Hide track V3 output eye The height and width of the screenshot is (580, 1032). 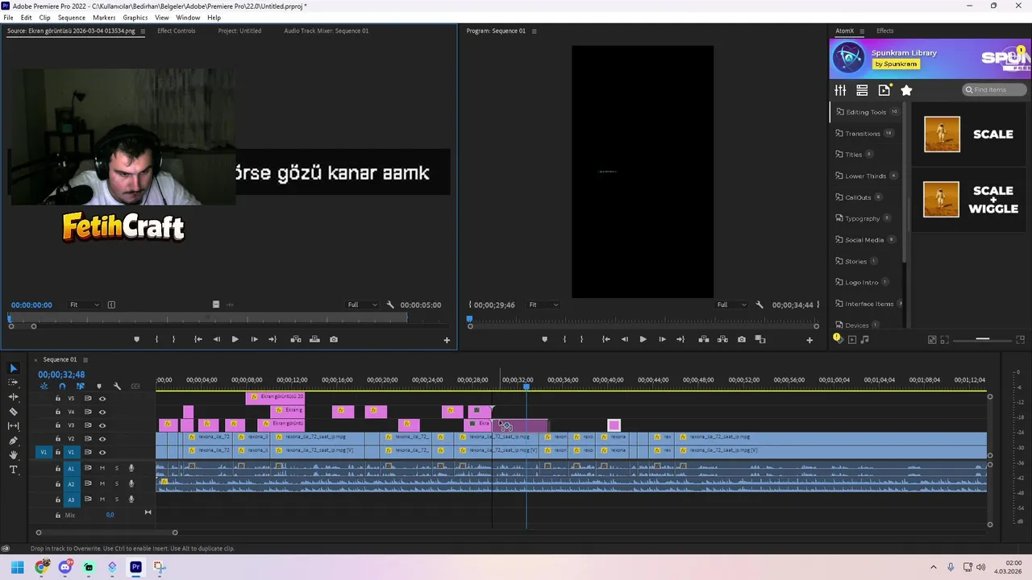(102, 425)
